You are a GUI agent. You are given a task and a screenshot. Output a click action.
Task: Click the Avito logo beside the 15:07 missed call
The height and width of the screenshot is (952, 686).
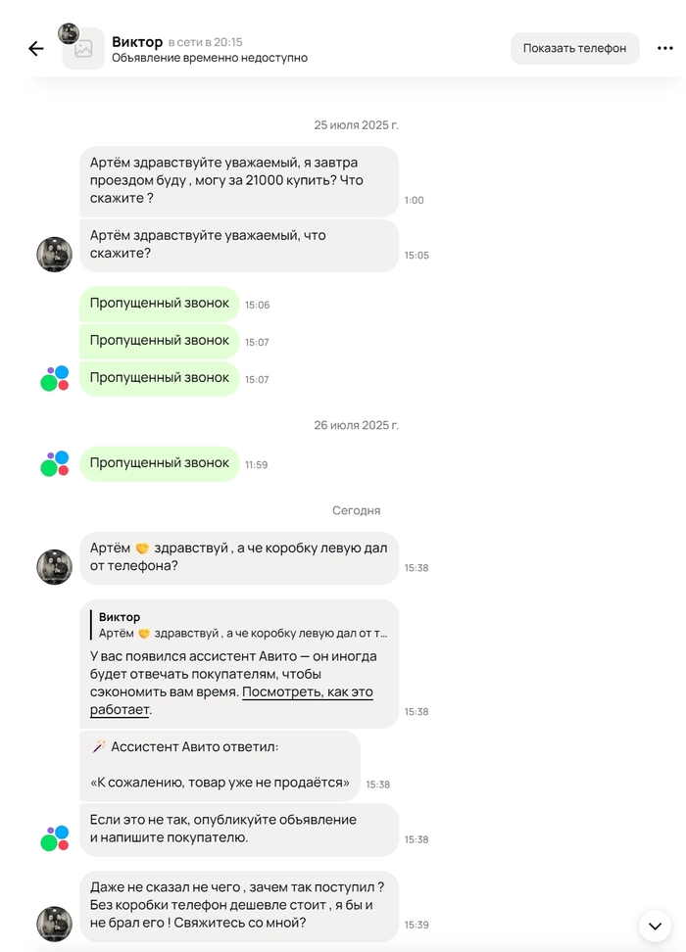point(55,378)
